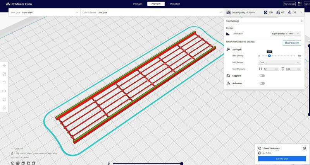Open print time info icon

304,148
